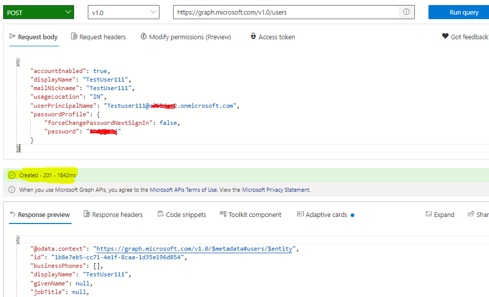Click the Response headers document icon
The height and width of the screenshot is (297, 489).
[87, 213]
